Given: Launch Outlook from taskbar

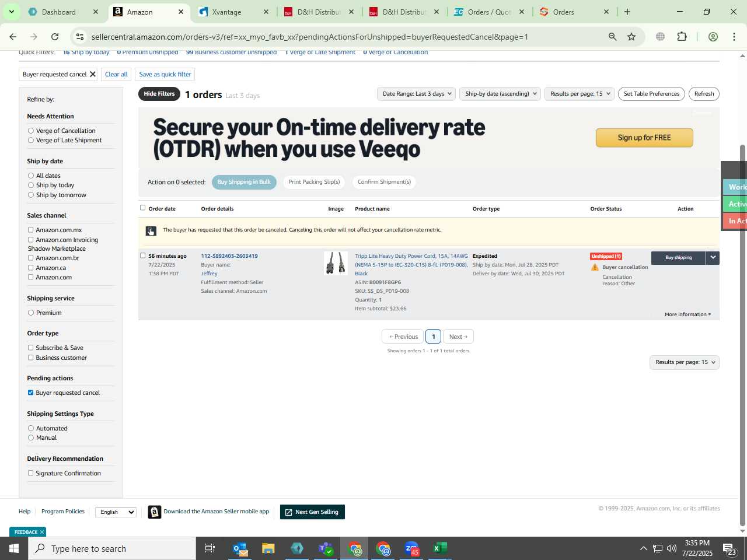Looking at the screenshot, I should 240,548.
